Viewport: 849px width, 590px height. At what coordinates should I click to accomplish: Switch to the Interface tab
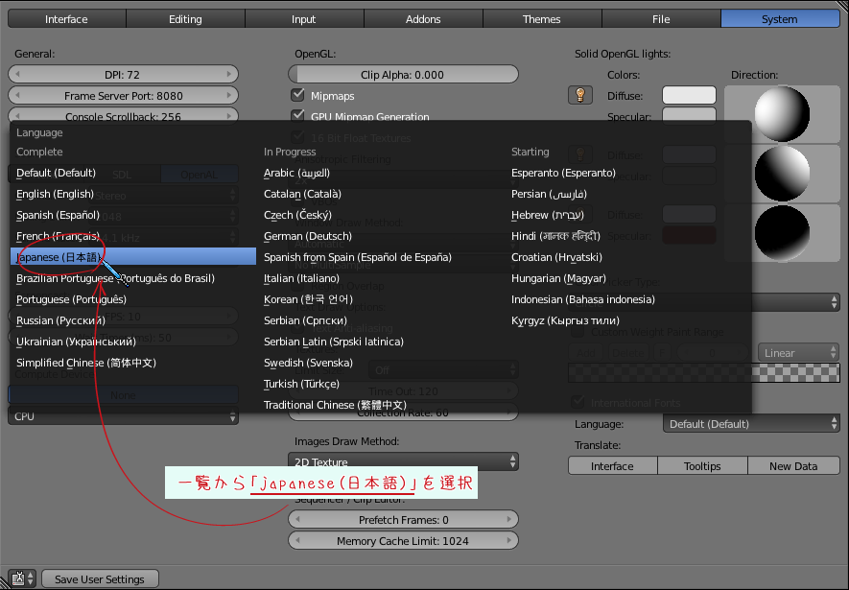[x=66, y=19]
